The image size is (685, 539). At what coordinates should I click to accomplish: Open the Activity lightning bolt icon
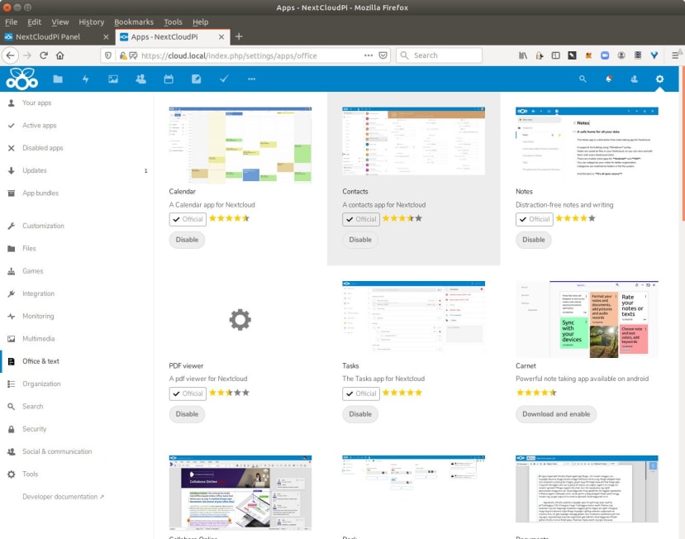click(x=86, y=79)
